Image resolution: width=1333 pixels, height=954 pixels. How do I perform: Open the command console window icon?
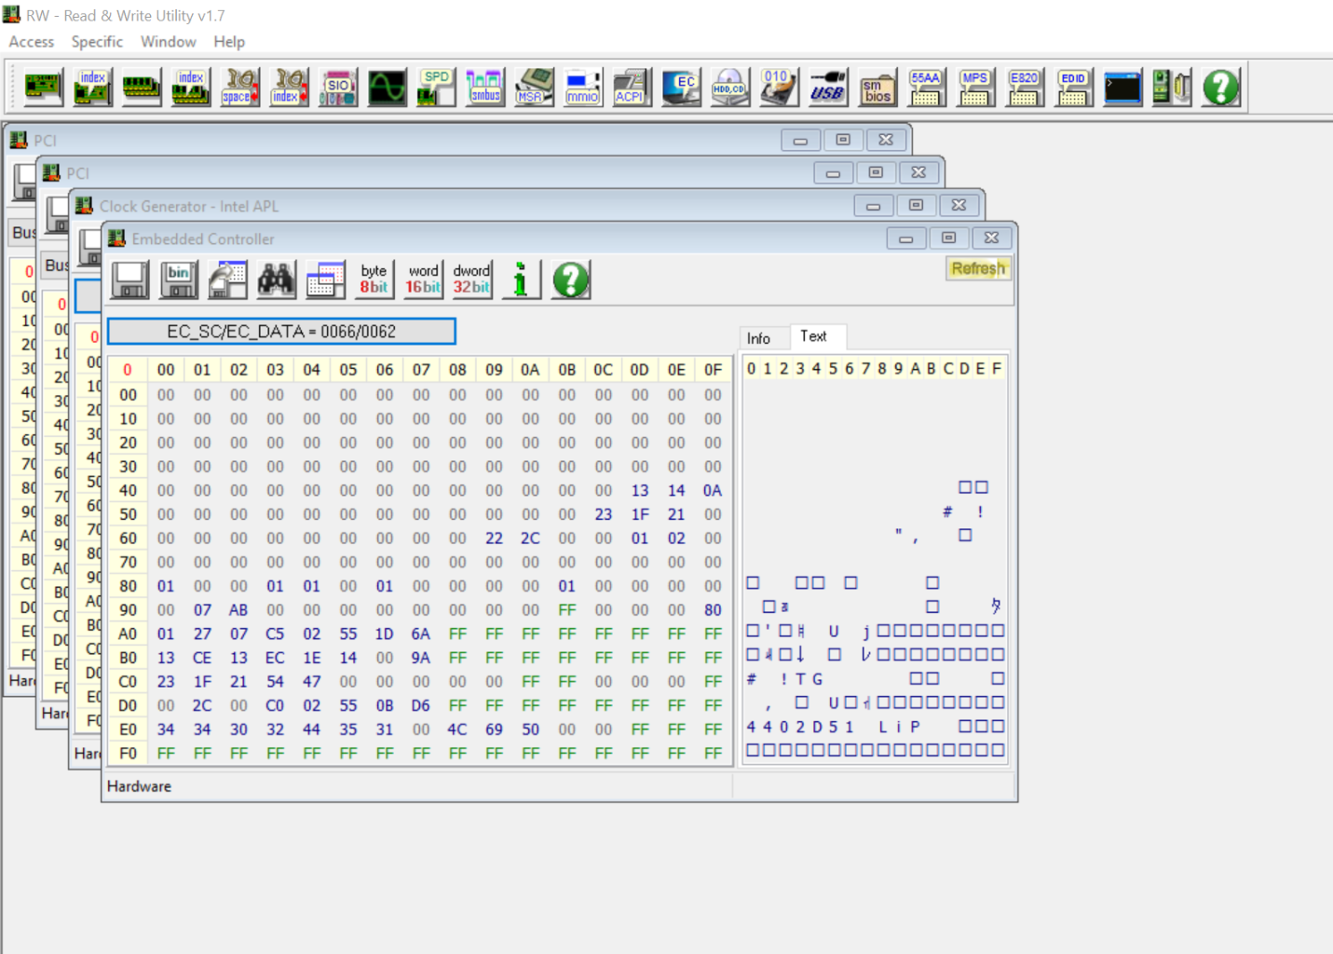(1122, 88)
